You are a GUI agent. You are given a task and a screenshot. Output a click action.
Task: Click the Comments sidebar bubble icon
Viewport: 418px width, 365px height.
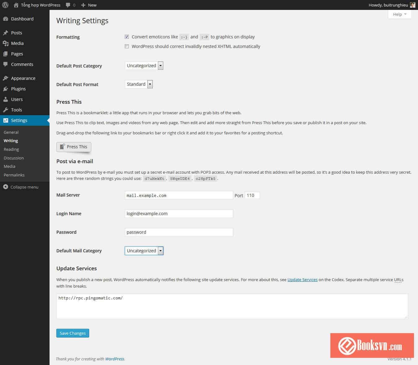point(6,64)
